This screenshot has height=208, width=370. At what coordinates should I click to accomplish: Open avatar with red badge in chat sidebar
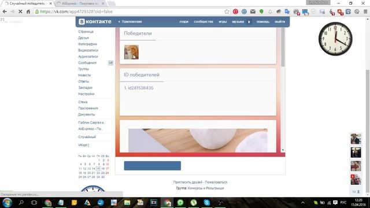click(356, 180)
